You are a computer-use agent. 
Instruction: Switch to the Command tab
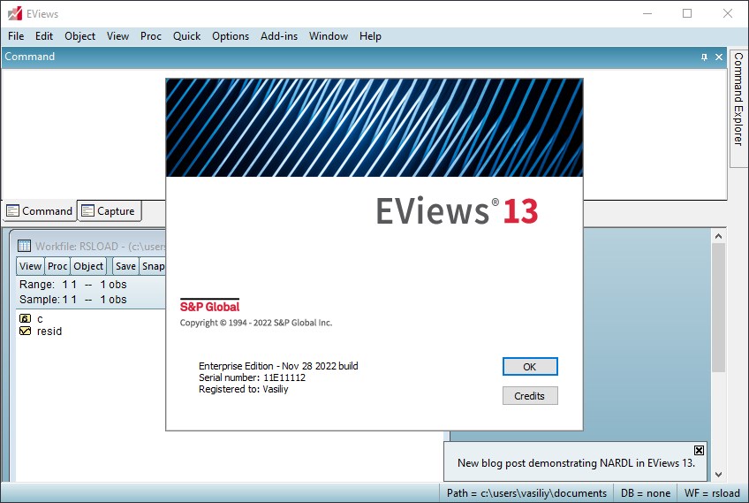coord(40,211)
